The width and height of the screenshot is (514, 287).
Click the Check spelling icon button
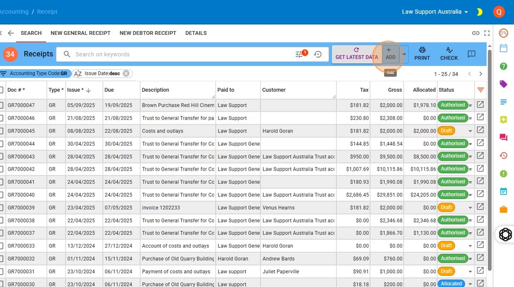pyautogui.click(x=449, y=53)
